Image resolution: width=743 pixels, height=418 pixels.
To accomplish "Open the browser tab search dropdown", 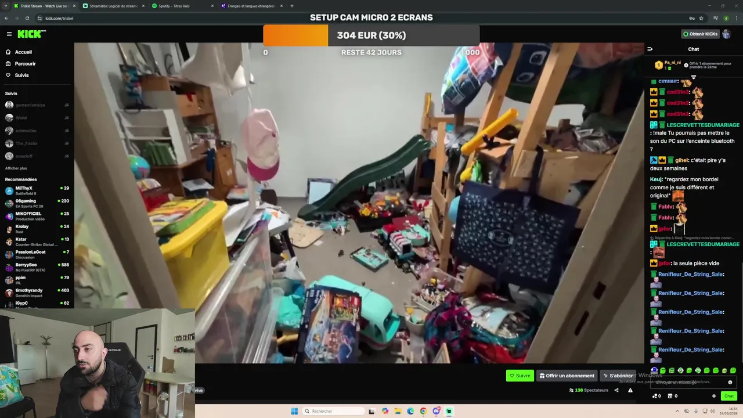I will (x=5, y=6).
